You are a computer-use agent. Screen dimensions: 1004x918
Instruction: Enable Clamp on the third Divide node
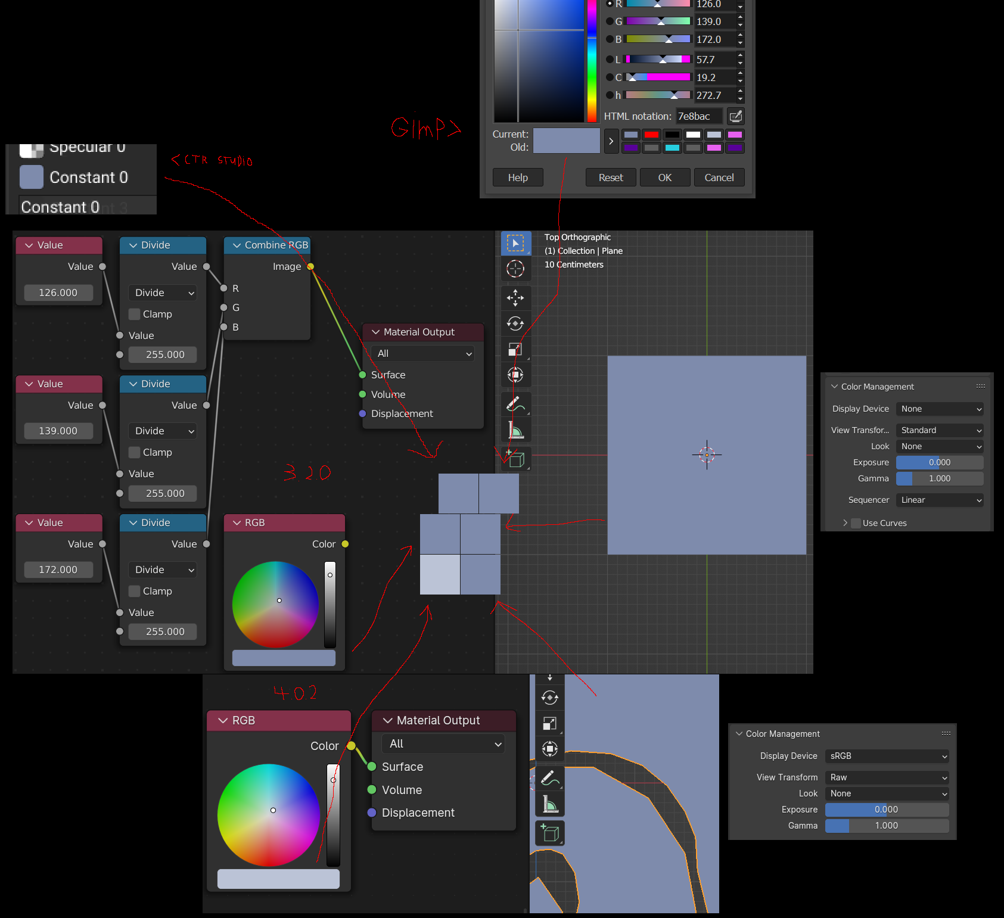[x=135, y=591]
